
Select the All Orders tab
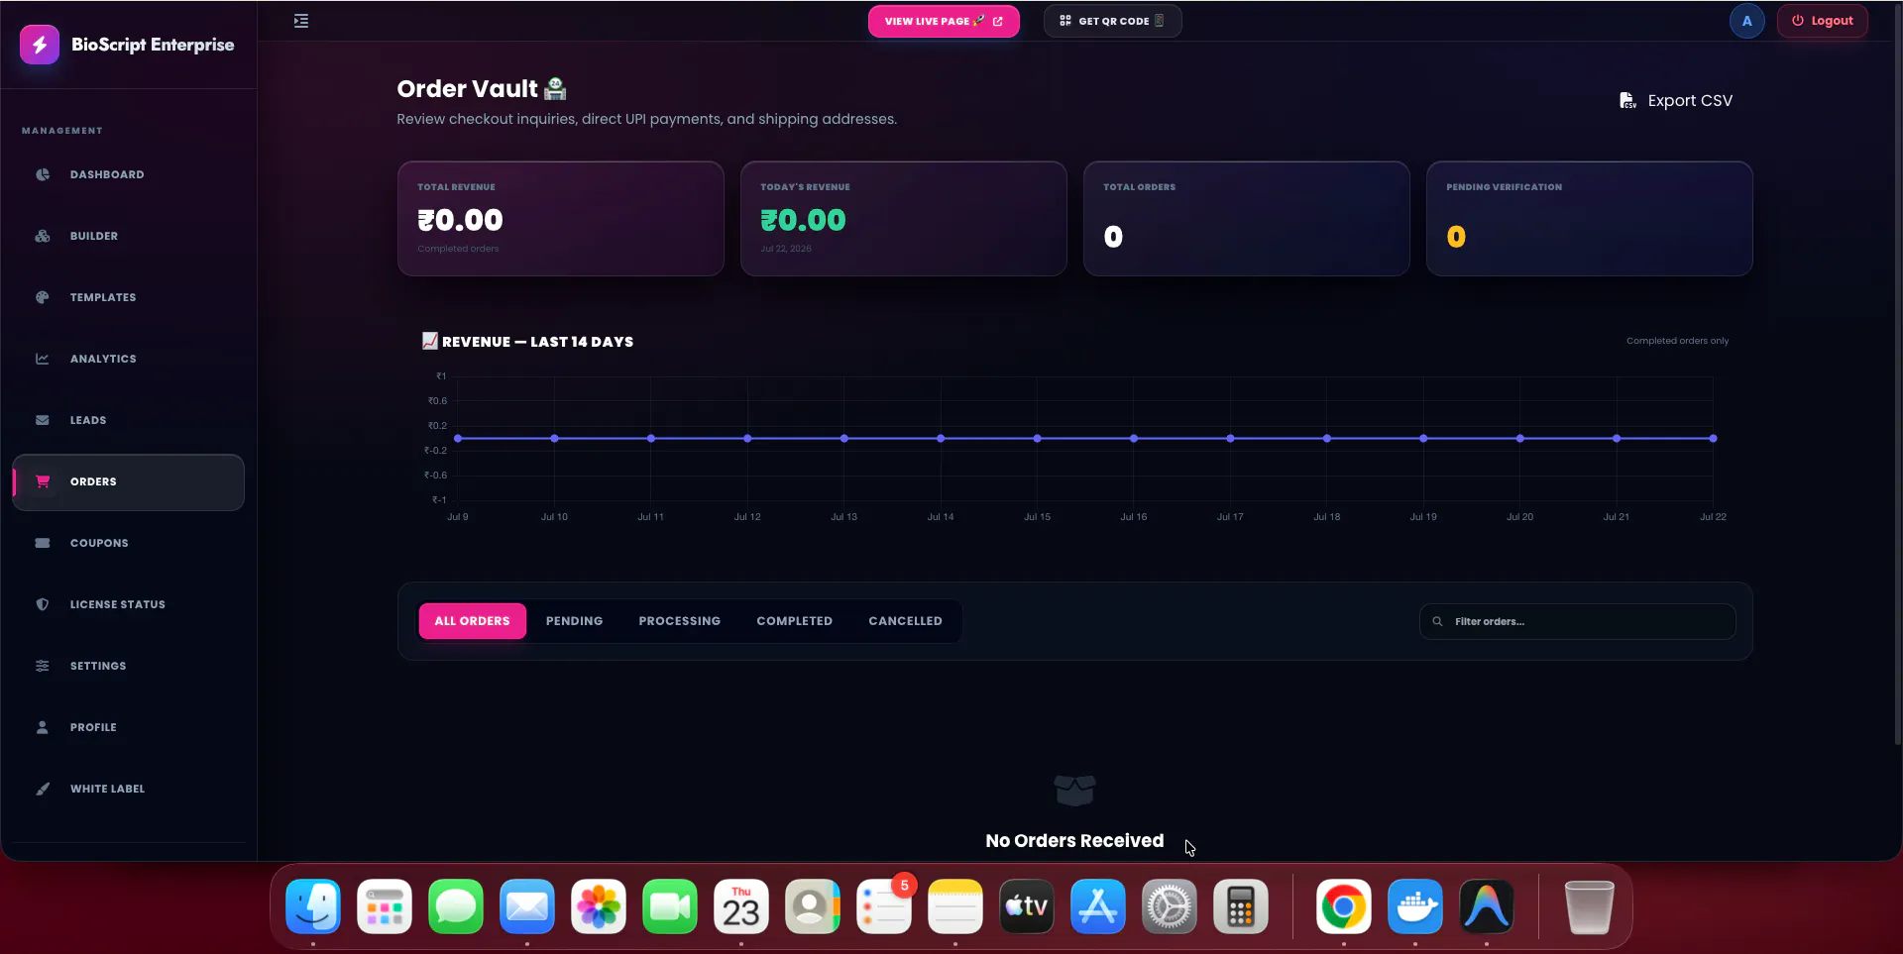coord(473,621)
